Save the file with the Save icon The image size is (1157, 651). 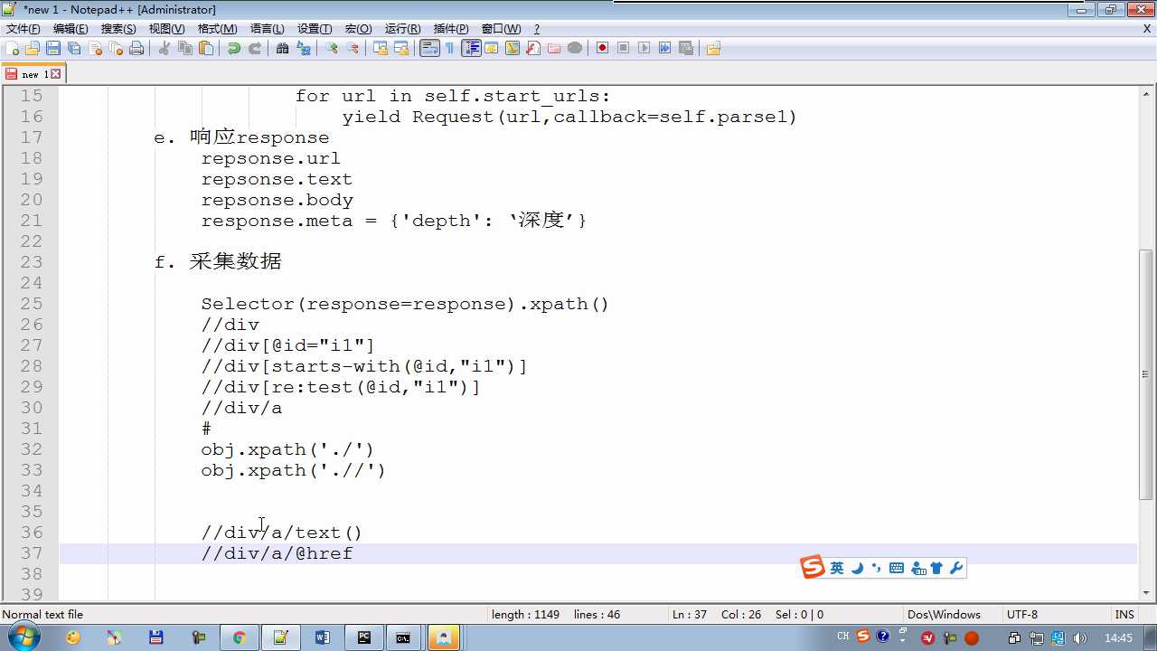[53, 49]
